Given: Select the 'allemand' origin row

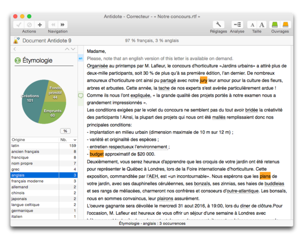Looking at the screenshot, I should (44, 187).
